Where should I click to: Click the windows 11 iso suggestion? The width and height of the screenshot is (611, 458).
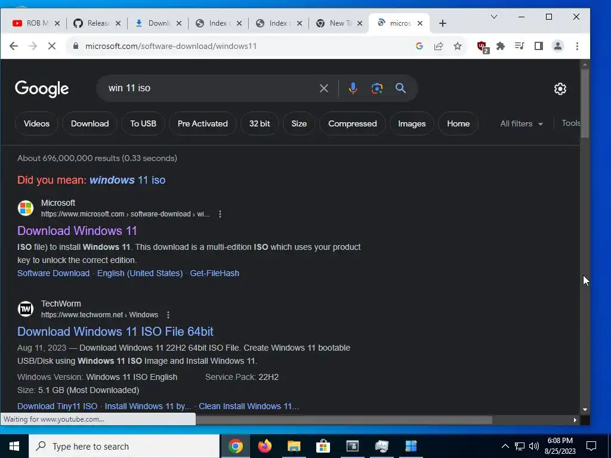[x=128, y=180]
